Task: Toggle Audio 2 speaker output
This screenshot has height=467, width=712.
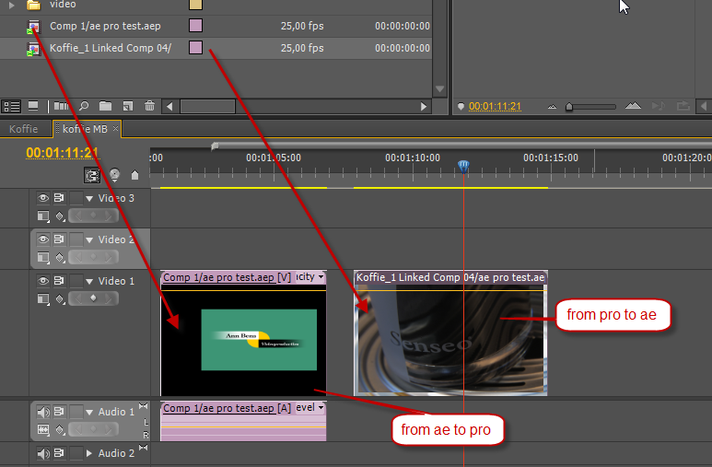Action: pos(42,453)
